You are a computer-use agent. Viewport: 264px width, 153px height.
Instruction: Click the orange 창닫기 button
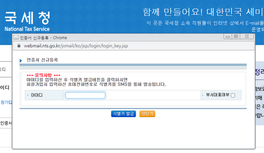click(147, 114)
